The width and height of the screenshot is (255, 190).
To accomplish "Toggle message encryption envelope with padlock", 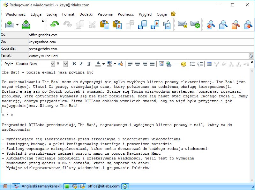I will [183, 25].
